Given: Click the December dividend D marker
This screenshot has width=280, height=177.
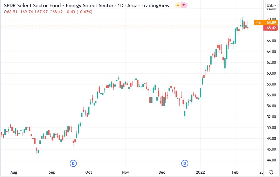Looking at the screenshot, I should click(x=185, y=163).
